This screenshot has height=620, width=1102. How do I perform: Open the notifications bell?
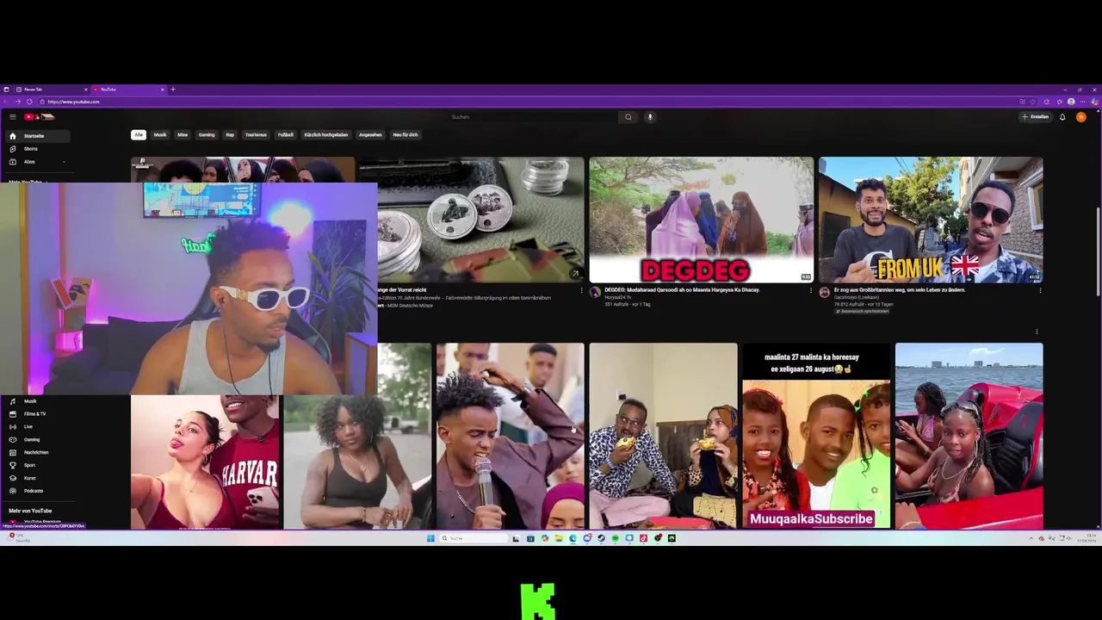(1062, 117)
